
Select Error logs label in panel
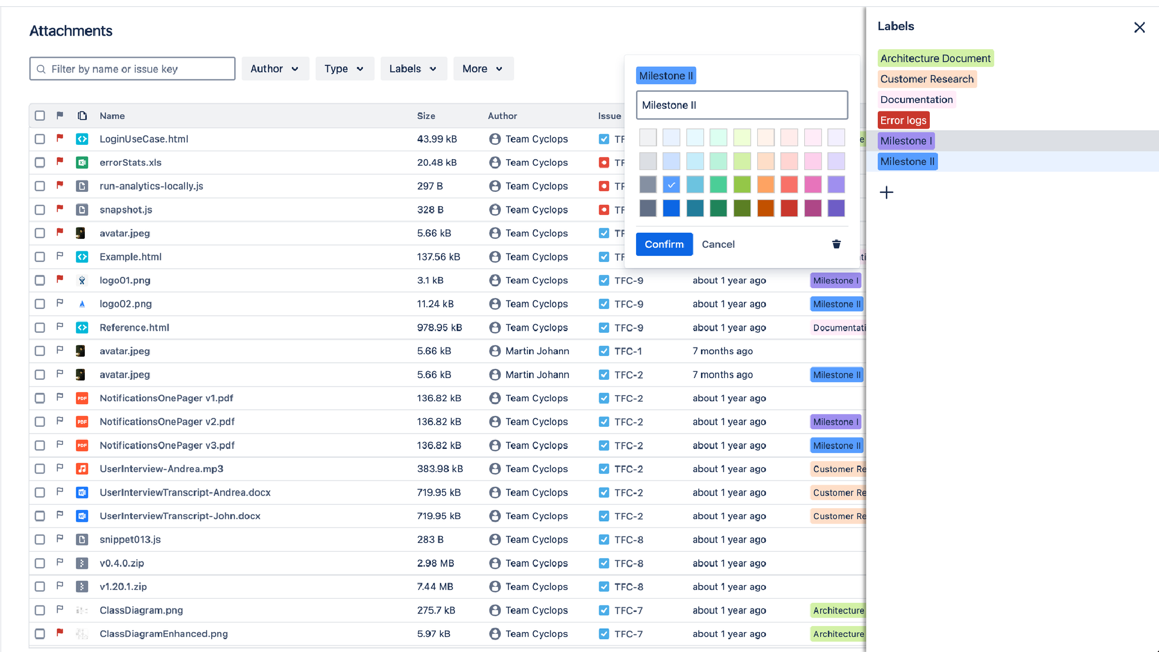point(903,120)
